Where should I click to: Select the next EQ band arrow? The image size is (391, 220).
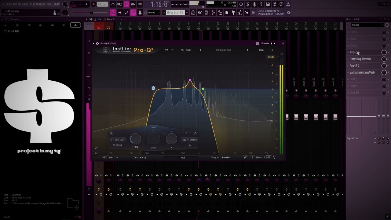(189, 133)
